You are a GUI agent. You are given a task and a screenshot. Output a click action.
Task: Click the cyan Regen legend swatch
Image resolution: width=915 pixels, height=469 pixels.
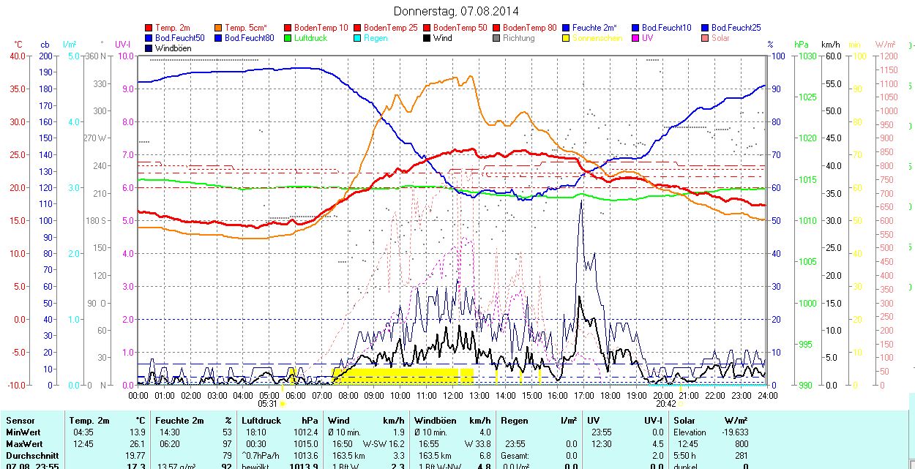[x=357, y=38]
